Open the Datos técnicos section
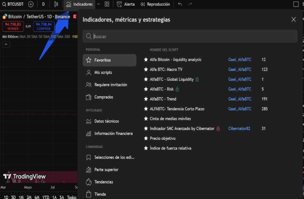This screenshot has width=304, height=199. (106, 121)
